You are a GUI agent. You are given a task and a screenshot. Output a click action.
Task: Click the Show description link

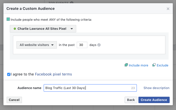tap(156, 88)
